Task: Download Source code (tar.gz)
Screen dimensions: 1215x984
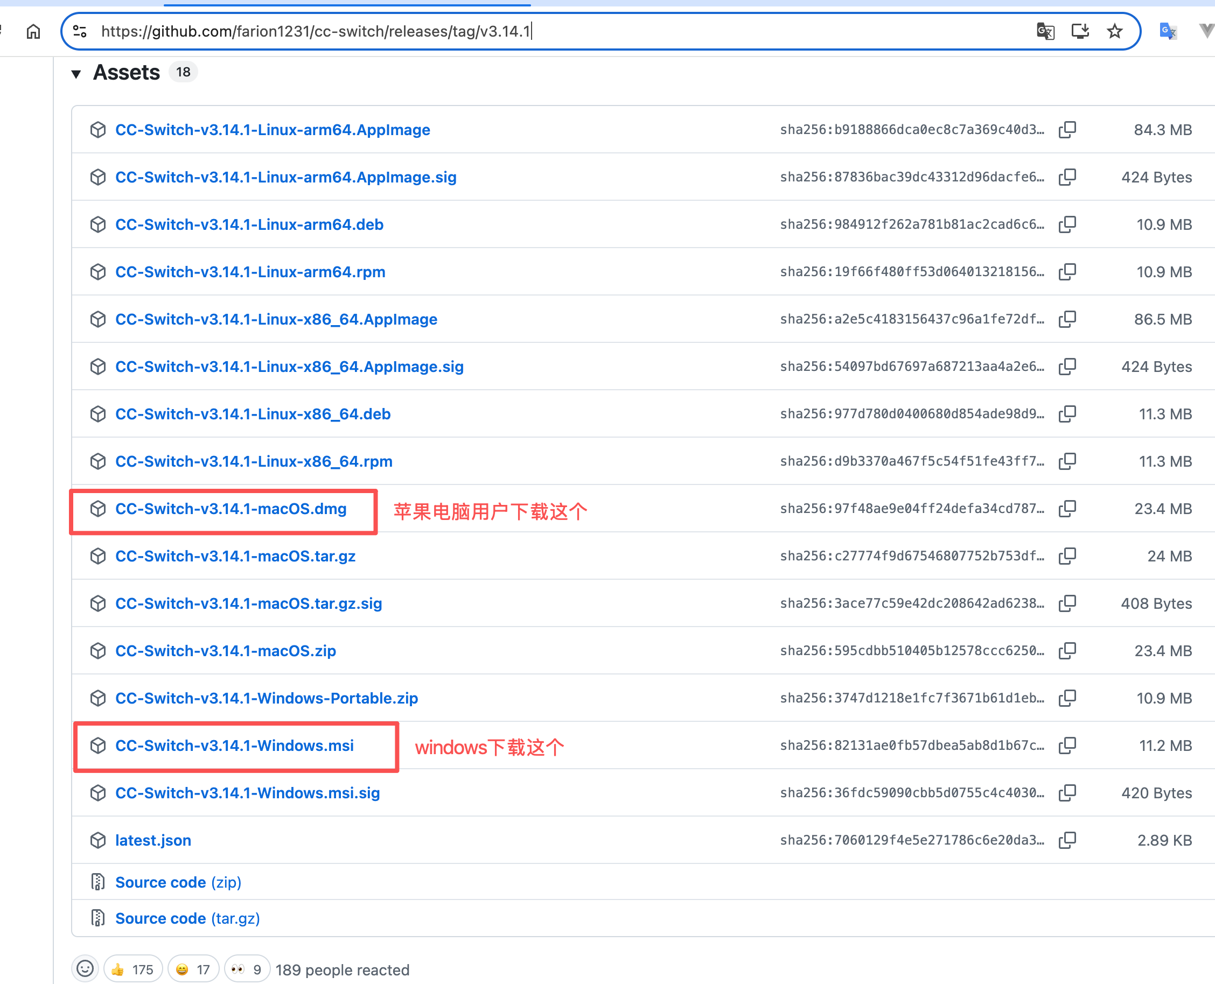Action: tap(187, 918)
